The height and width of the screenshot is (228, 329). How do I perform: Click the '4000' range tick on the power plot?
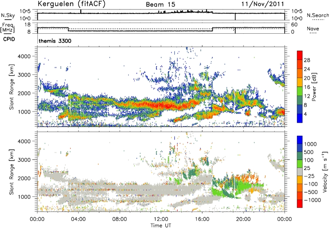tap(24, 56)
